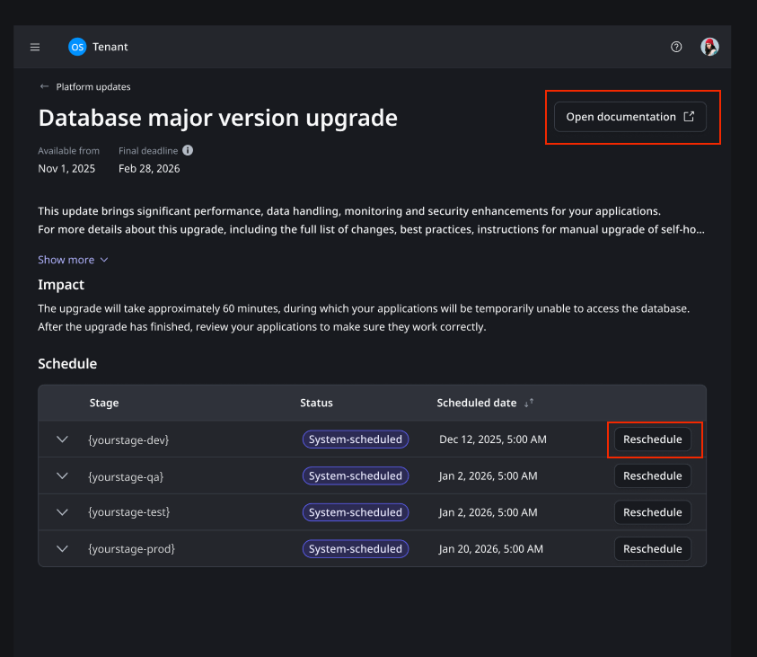Viewport: 757px width, 657px height.
Task: Click the Impact section heading
Action: [x=61, y=285]
